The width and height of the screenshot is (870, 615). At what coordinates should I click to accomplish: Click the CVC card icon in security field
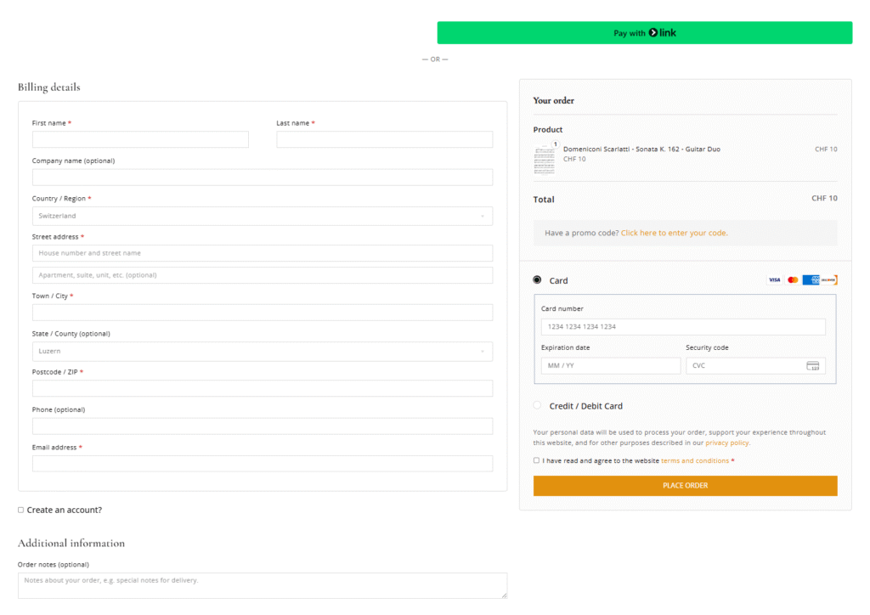point(813,366)
